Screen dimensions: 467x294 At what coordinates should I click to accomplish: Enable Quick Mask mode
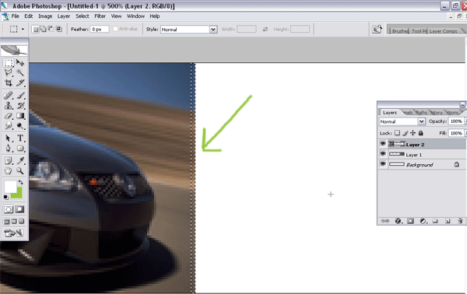[19, 209]
